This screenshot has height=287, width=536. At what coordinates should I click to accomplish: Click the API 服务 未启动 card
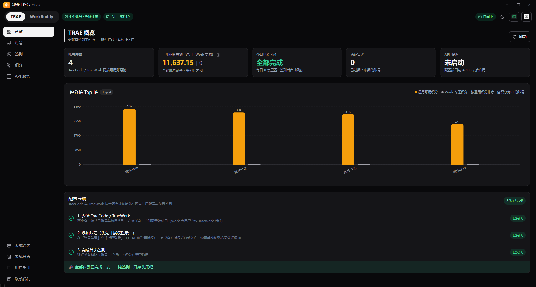pyautogui.click(x=485, y=63)
